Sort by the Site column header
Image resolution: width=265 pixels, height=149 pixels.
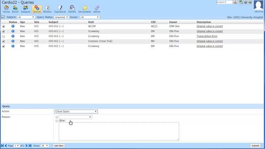(x=36, y=22)
